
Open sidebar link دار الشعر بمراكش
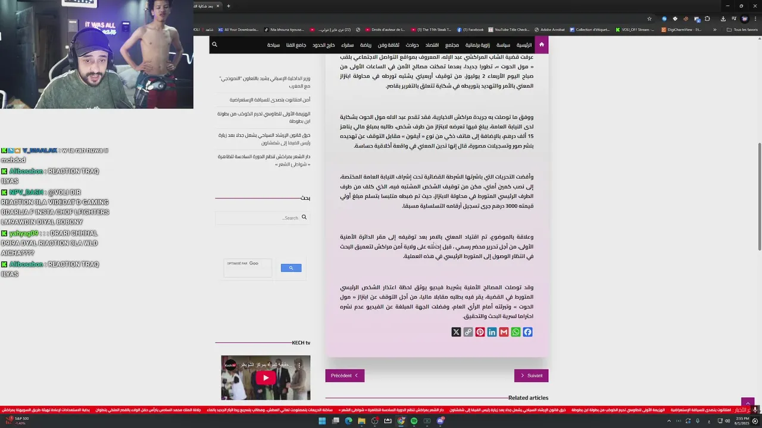tap(264, 160)
